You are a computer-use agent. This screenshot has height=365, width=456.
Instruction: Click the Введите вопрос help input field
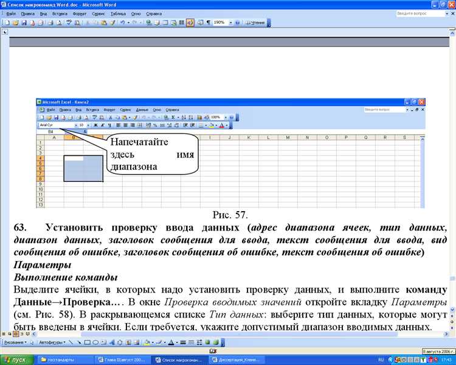click(x=420, y=13)
